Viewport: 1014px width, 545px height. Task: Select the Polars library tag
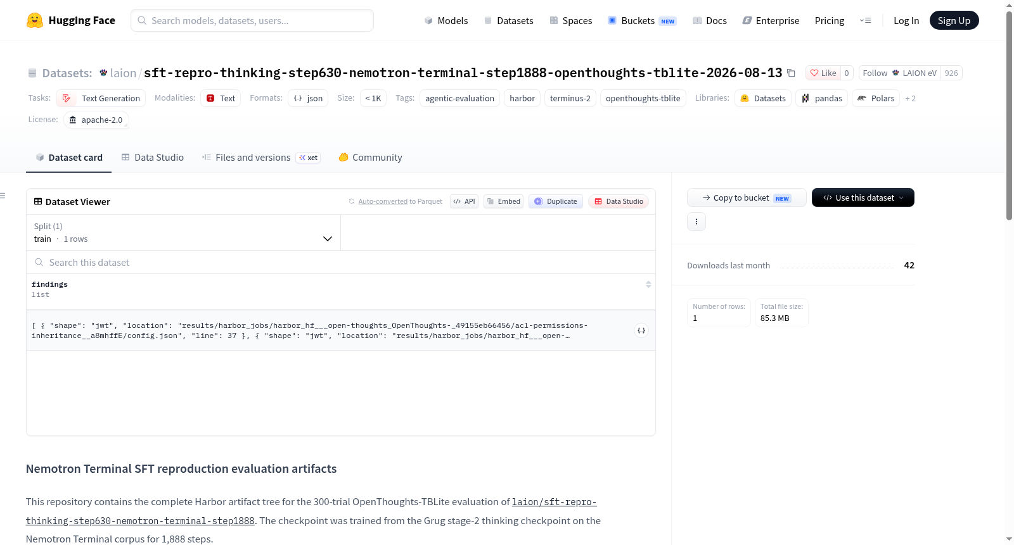[876, 98]
